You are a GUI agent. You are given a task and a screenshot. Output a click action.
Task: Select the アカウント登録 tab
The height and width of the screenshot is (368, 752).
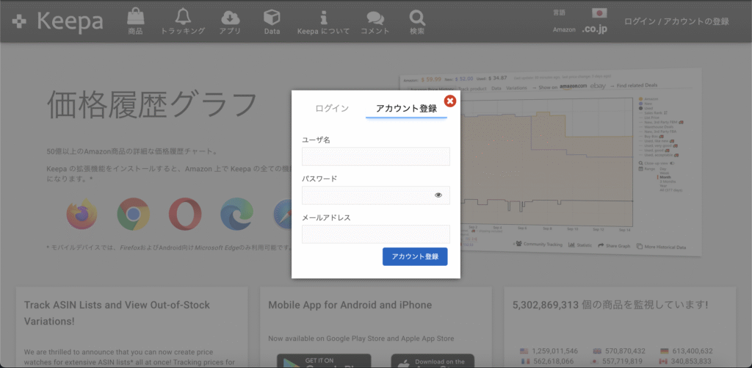click(406, 108)
